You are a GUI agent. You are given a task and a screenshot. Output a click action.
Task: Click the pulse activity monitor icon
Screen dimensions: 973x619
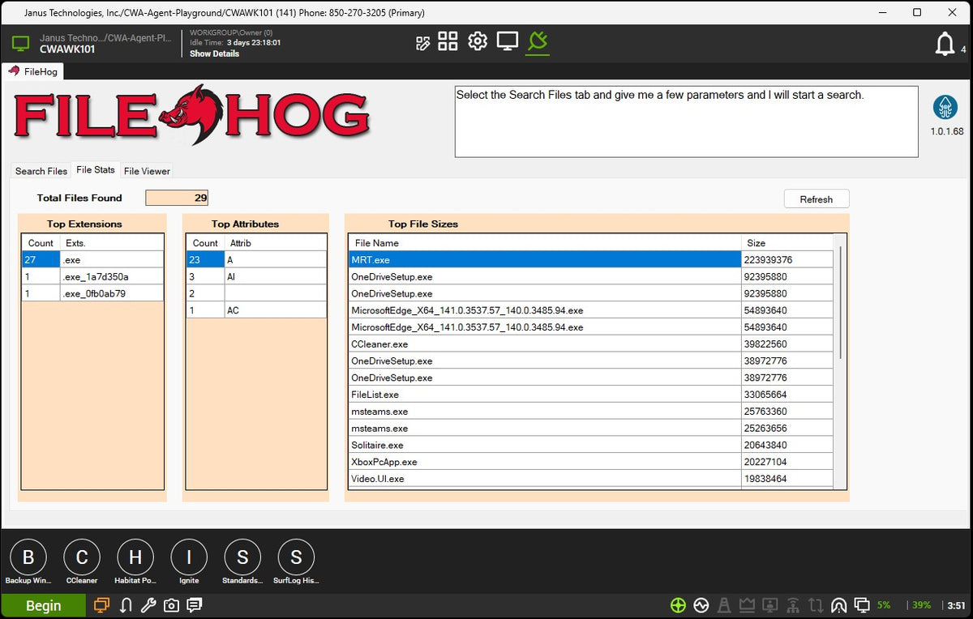click(x=701, y=605)
